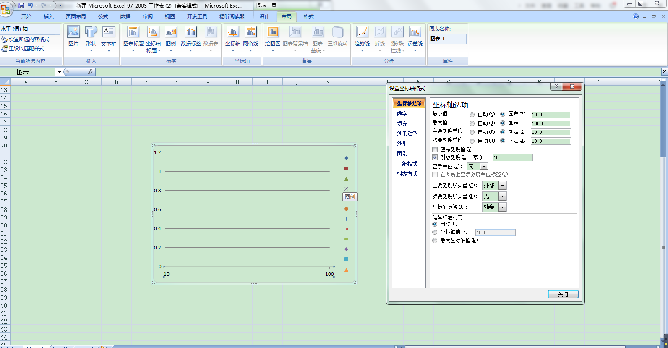Open Axis Titles (坐标轴标题) options
This screenshot has width=668, height=348.
[153, 39]
